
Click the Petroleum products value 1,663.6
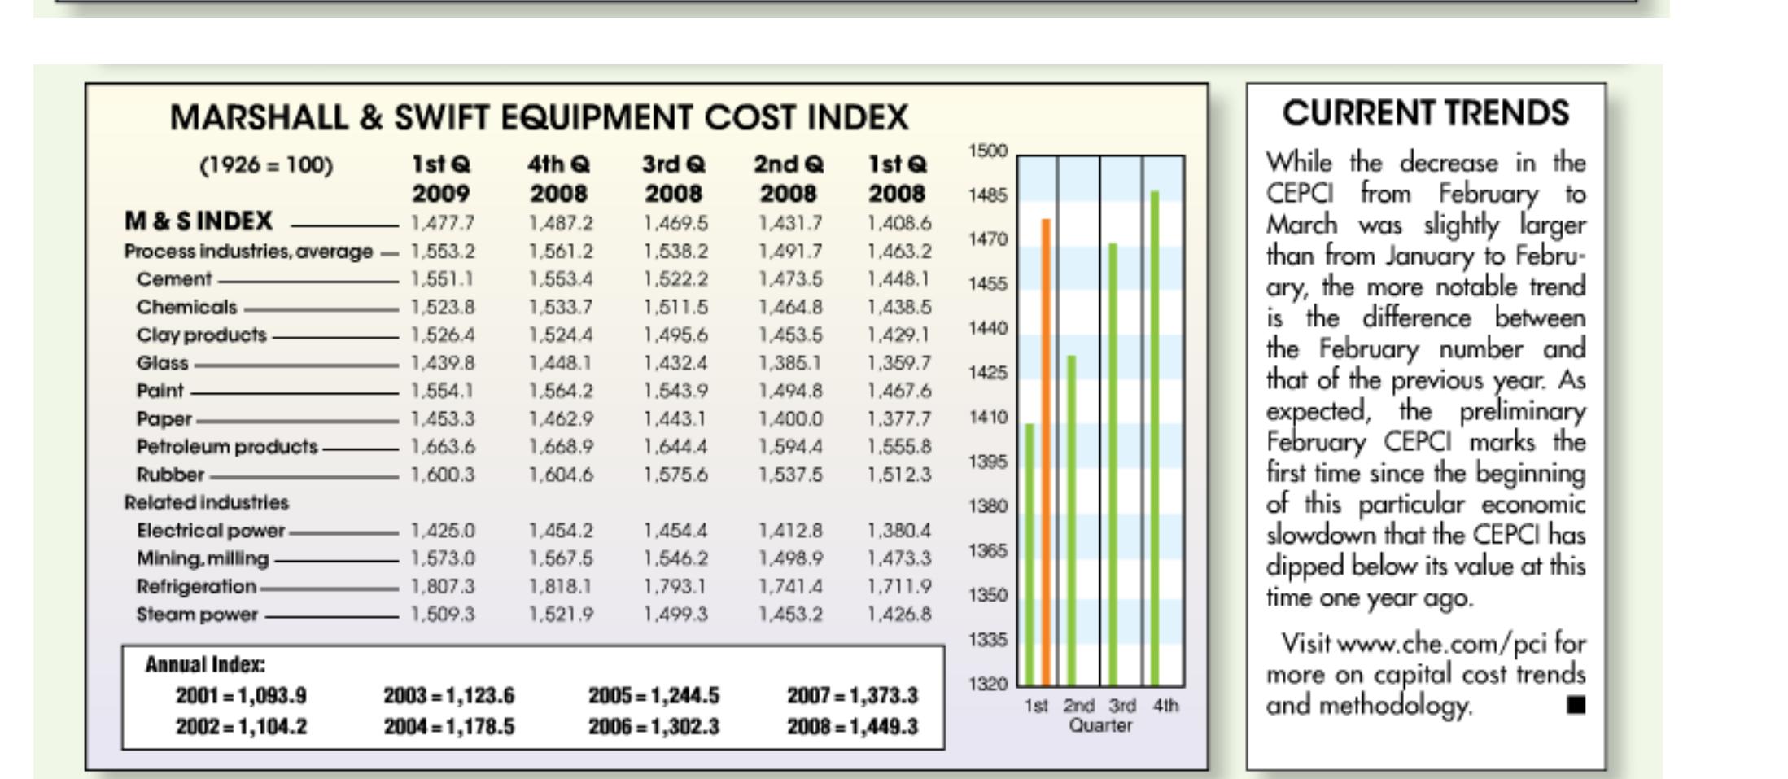(443, 447)
